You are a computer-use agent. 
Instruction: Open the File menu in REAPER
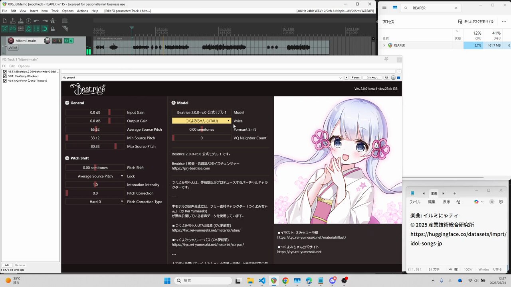[x=4, y=11]
